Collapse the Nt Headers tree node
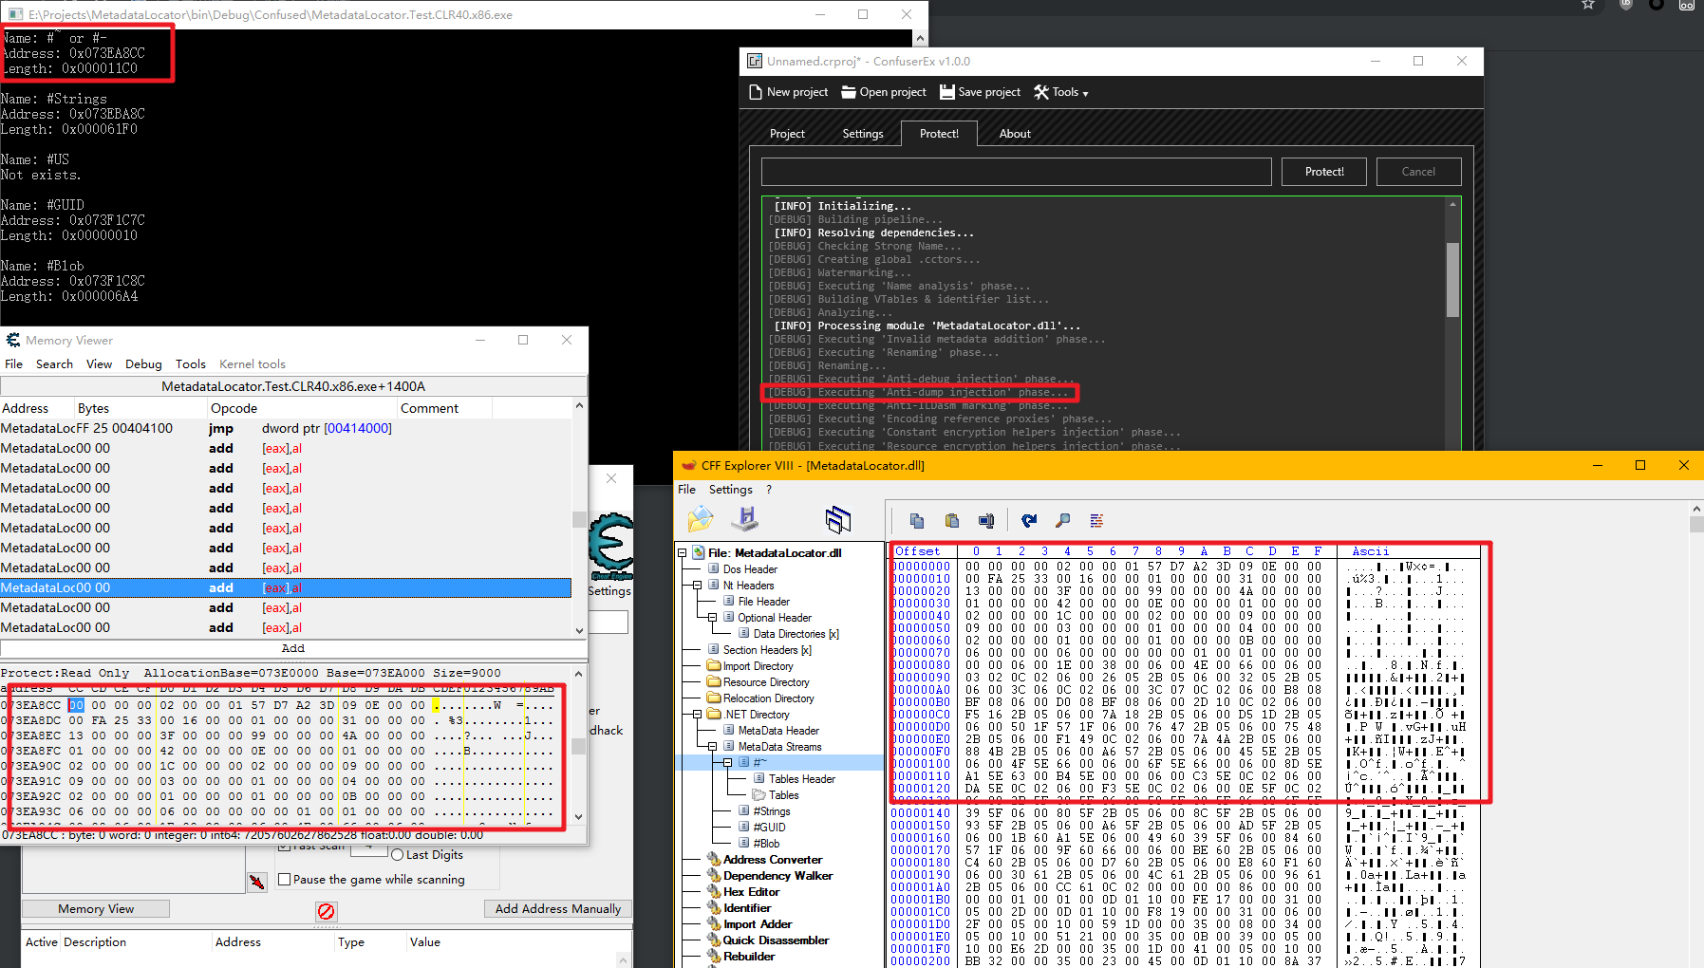The width and height of the screenshot is (1704, 968). 697,586
